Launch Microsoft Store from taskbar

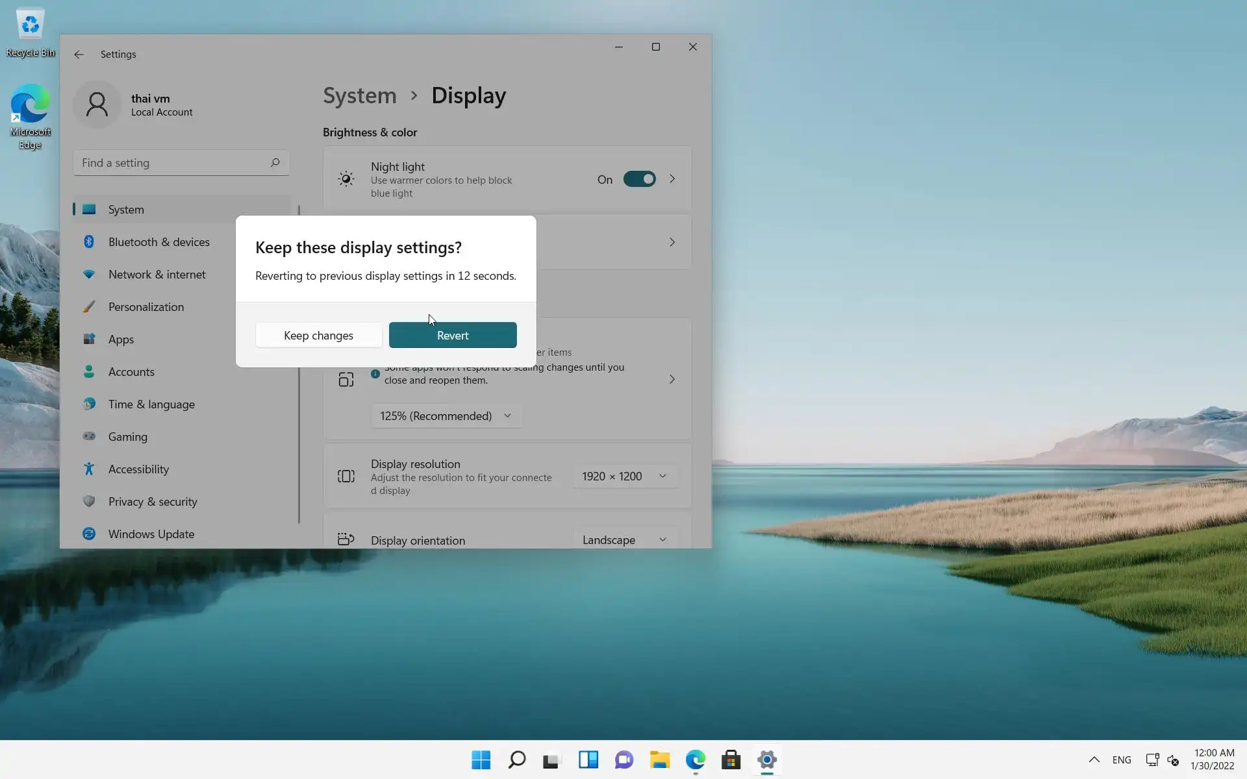[731, 760]
